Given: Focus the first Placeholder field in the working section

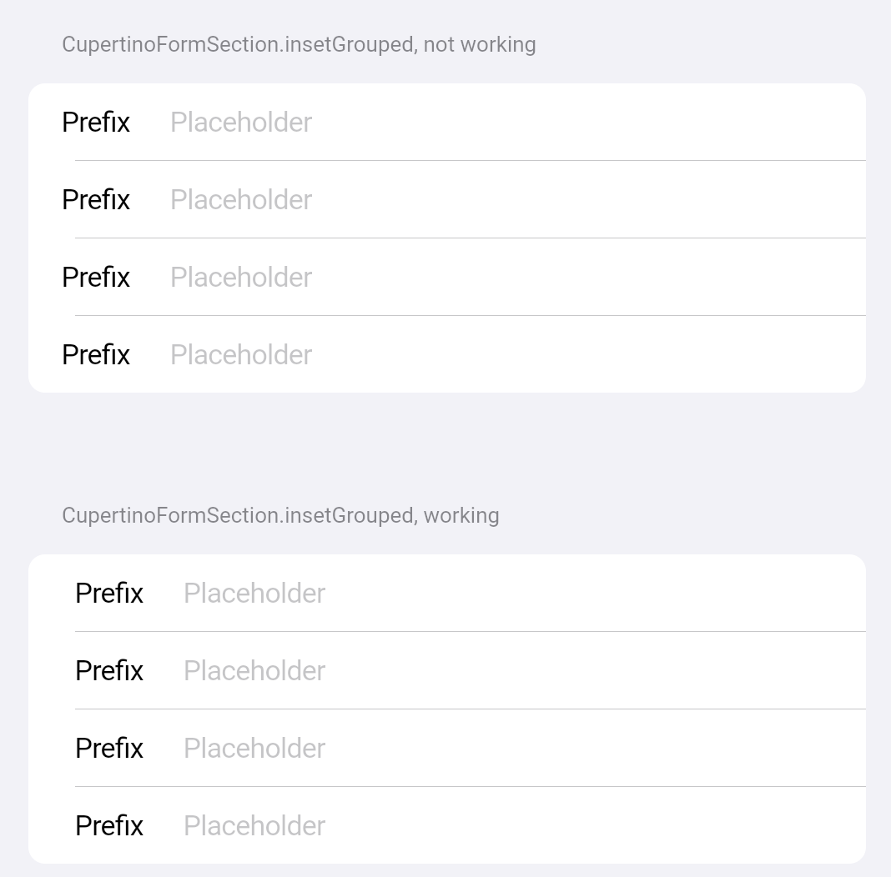Looking at the screenshot, I should pos(254,593).
